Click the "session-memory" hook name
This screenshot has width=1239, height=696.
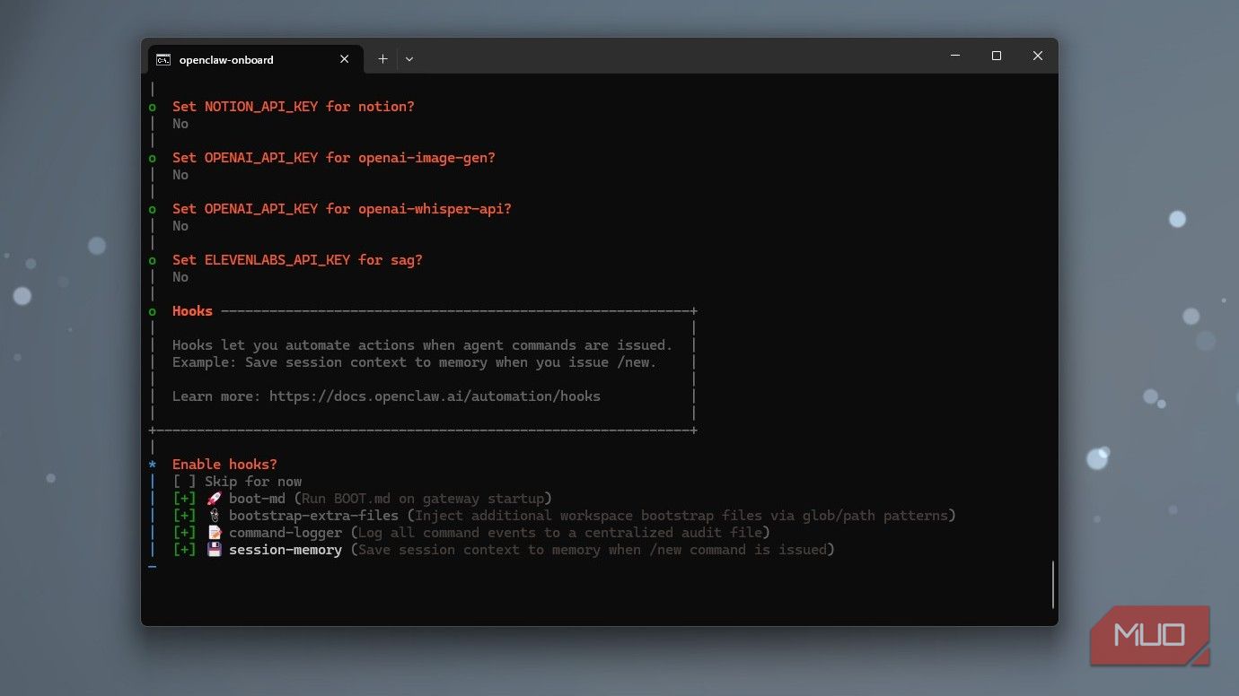286,550
